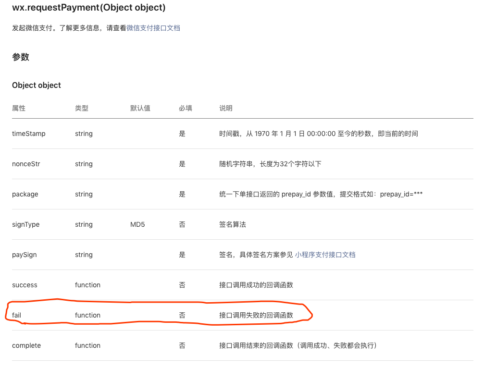
Task: Select the timeStamp property name
Action: (x=29, y=134)
